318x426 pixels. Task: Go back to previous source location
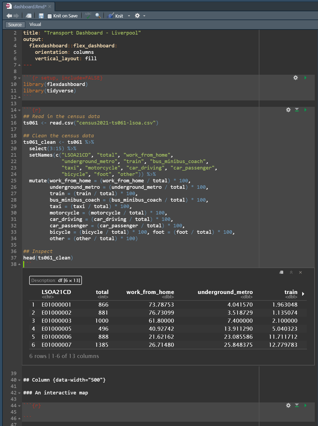(9, 16)
